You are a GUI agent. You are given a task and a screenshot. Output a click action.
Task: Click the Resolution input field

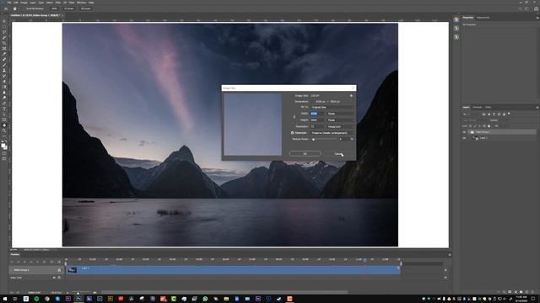[317, 126]
